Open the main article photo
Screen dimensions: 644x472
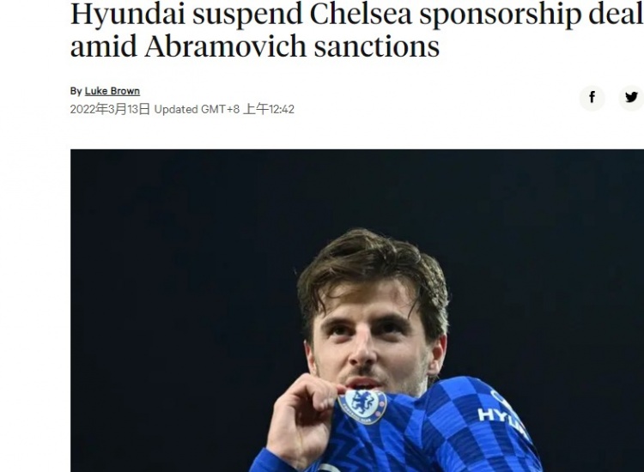point(357,311)
